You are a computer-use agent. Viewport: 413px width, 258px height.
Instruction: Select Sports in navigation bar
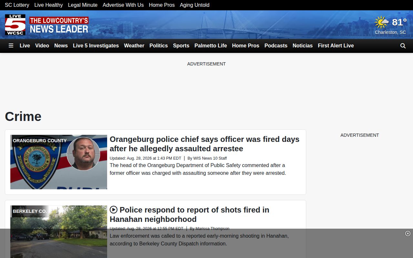pyautogui.click(x=181, y=46)
